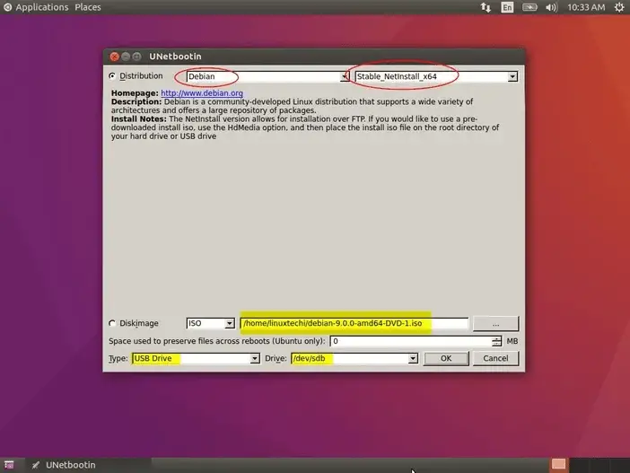Open the Applications menu
The width and height of the screenshot is (630, 473).
tap(42, 7)
